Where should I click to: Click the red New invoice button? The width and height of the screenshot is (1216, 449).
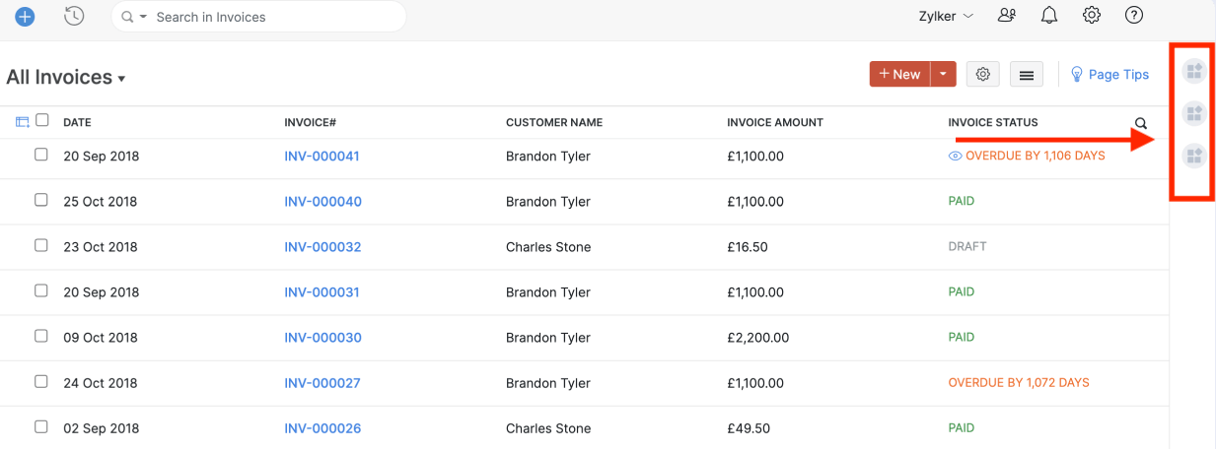[899, 74]
